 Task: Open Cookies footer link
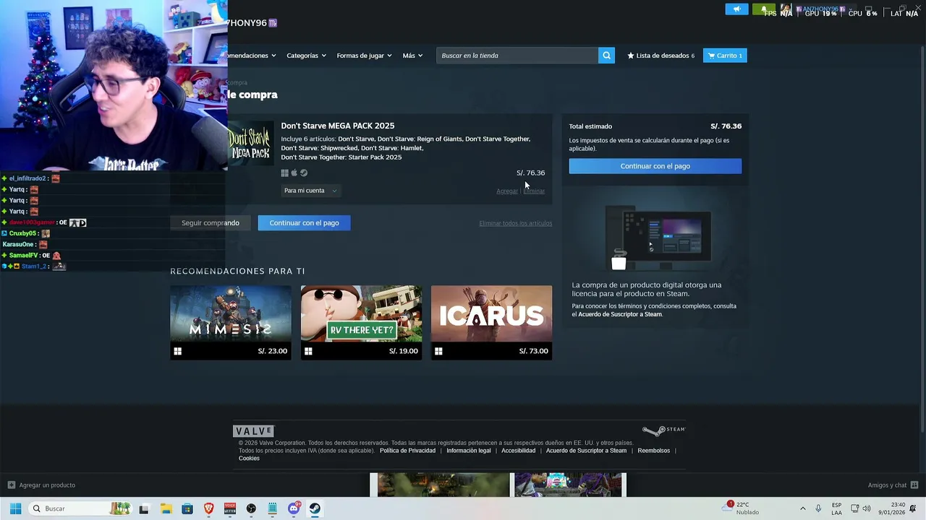tap(249, 459)
